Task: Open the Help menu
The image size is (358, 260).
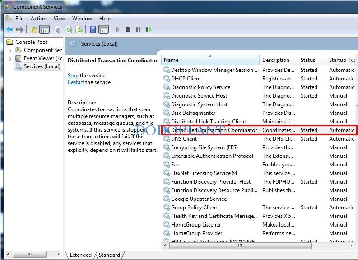Action: 105,19
